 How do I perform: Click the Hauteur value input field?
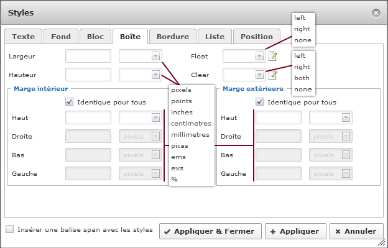(88, 75)
